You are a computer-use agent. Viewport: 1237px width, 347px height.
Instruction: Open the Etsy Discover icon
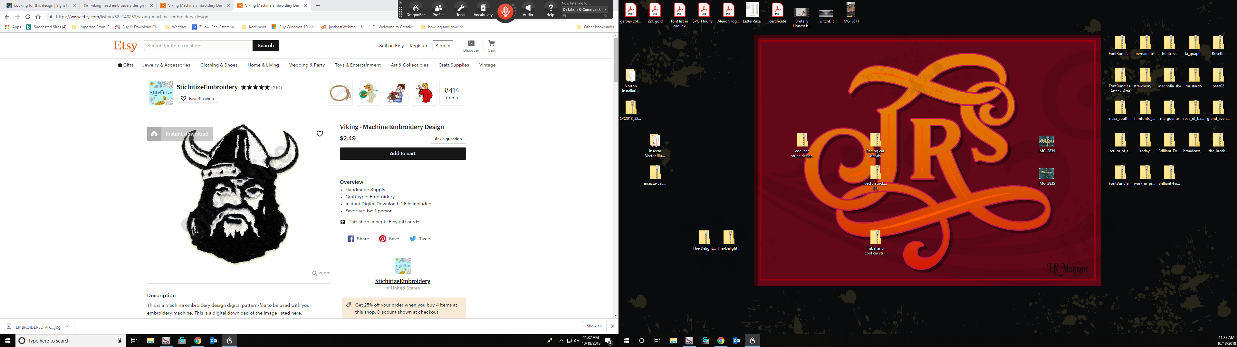[x=471, y=46]
